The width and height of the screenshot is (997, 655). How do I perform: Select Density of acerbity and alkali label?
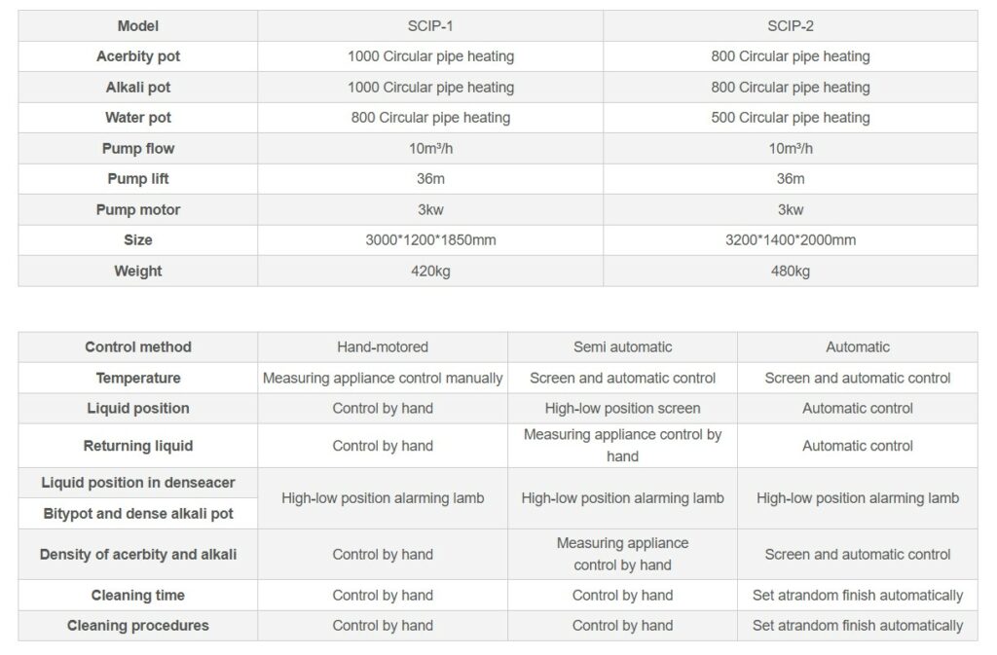coord(138,555)
